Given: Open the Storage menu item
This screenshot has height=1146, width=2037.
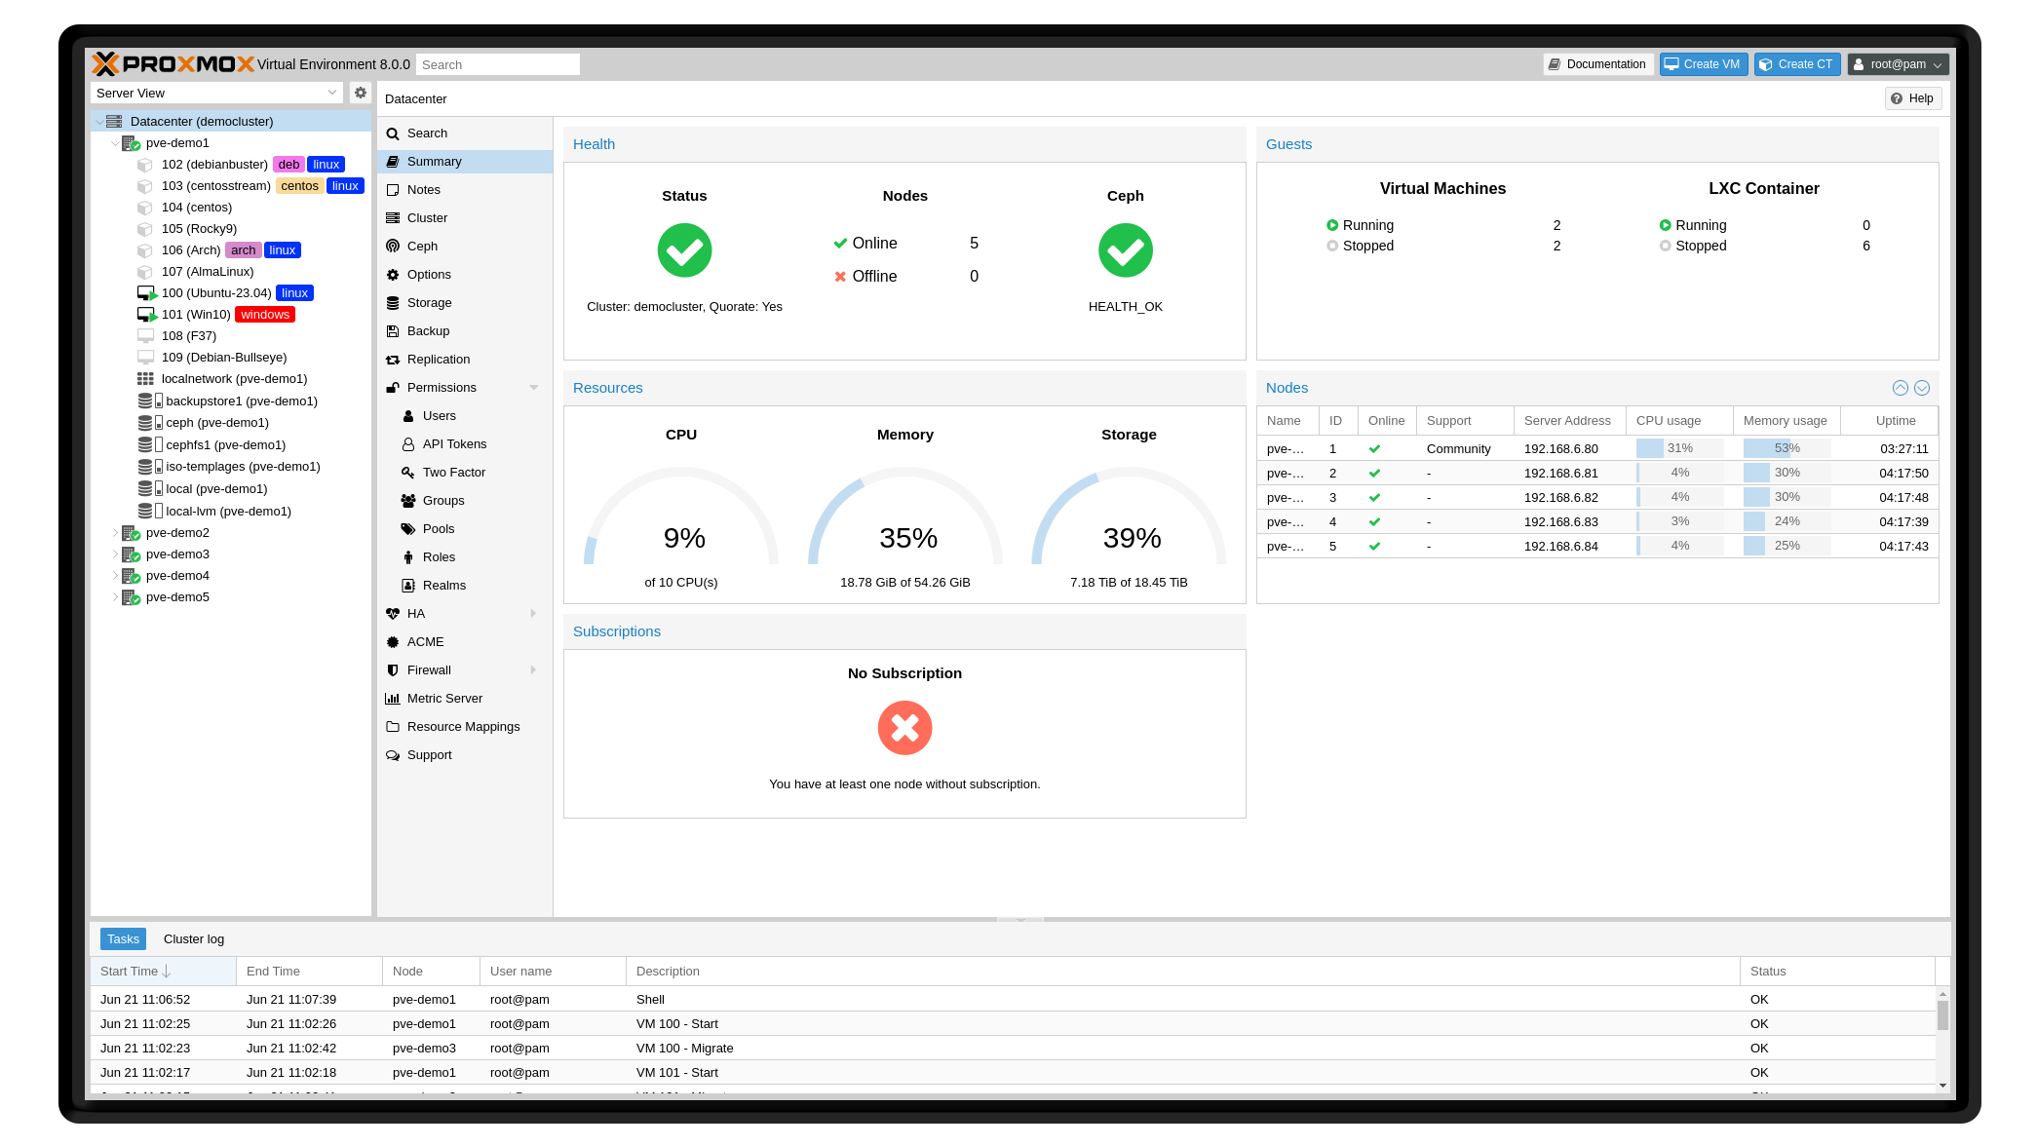Looking at the screenshot, I should point(429,303).
